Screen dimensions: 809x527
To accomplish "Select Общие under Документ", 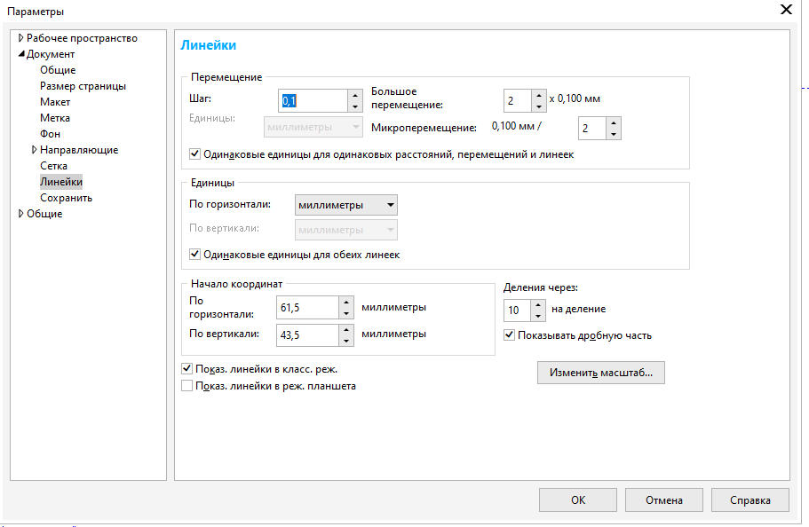I will pos(58,69).
